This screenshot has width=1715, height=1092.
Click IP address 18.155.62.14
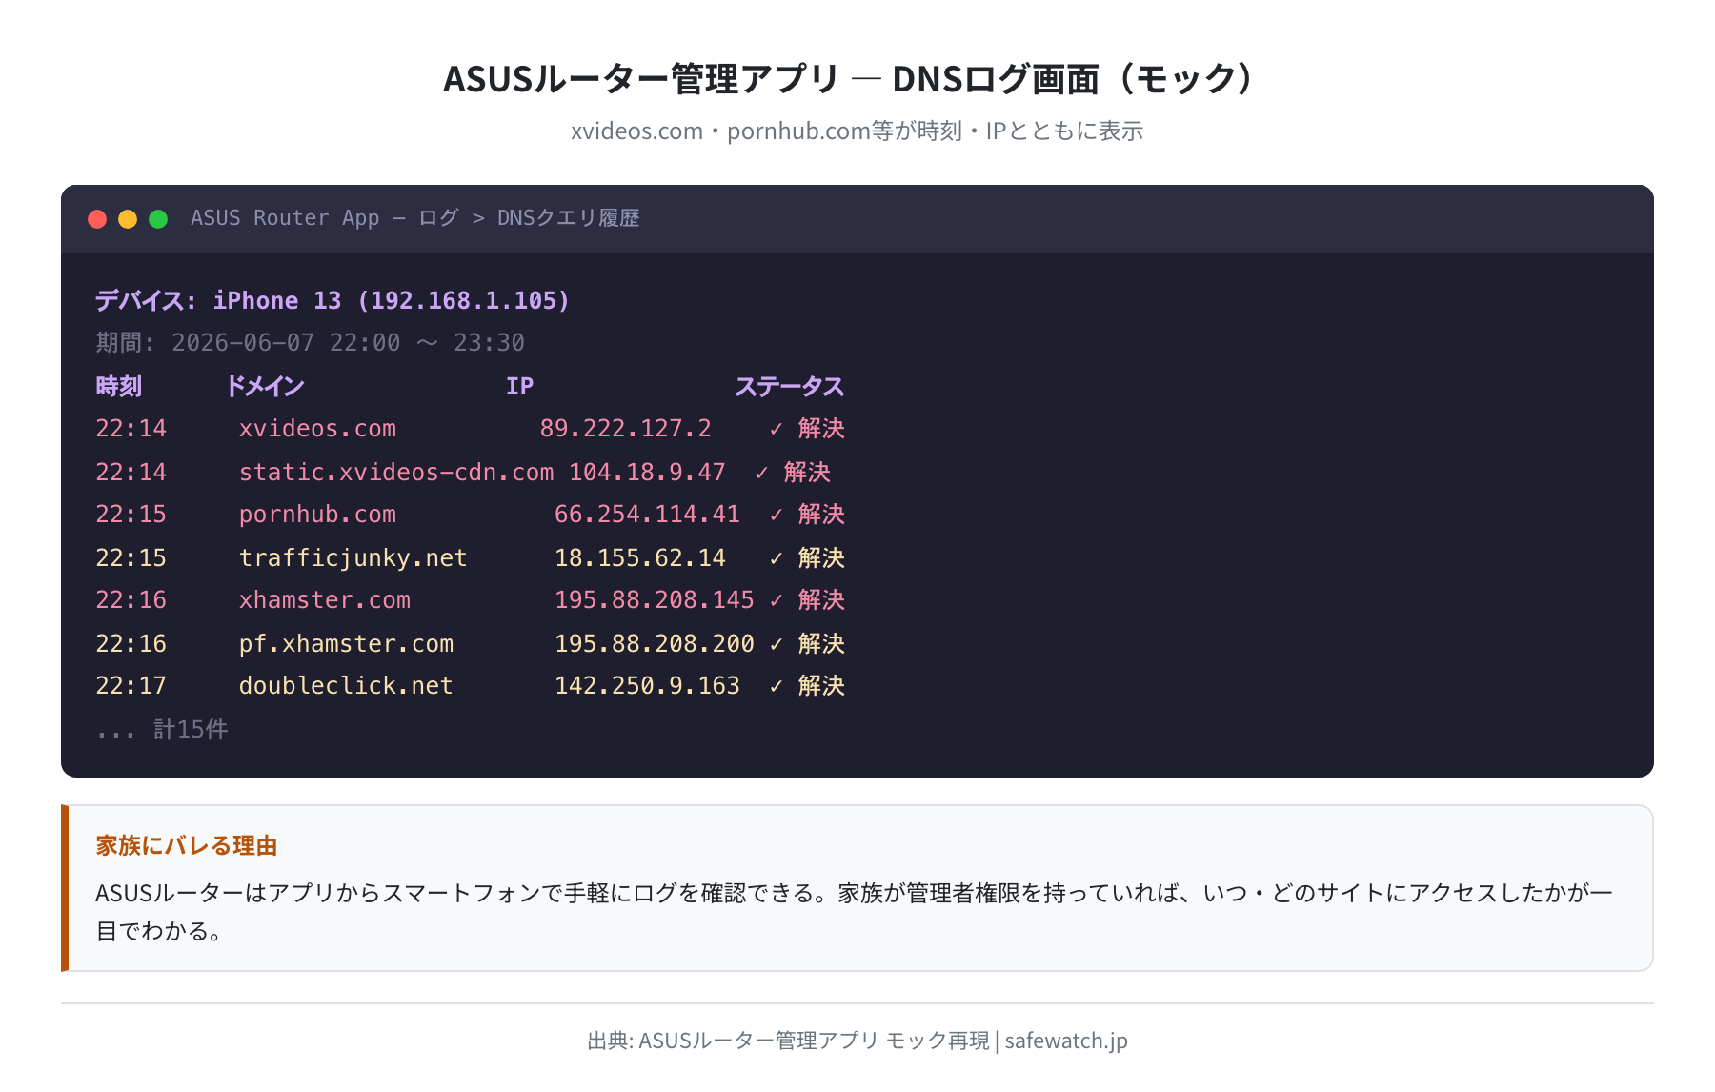(x=640, y=557)
